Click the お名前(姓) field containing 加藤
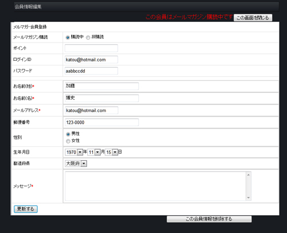Viewport: 287px width, 233px height. point(102,86)
